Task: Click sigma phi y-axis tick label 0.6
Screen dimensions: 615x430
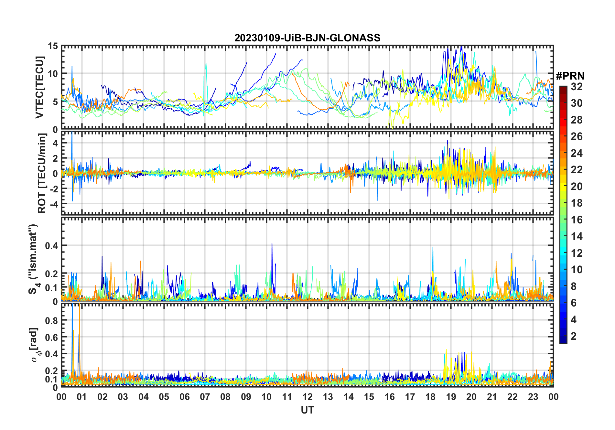Action: point(51,337)
